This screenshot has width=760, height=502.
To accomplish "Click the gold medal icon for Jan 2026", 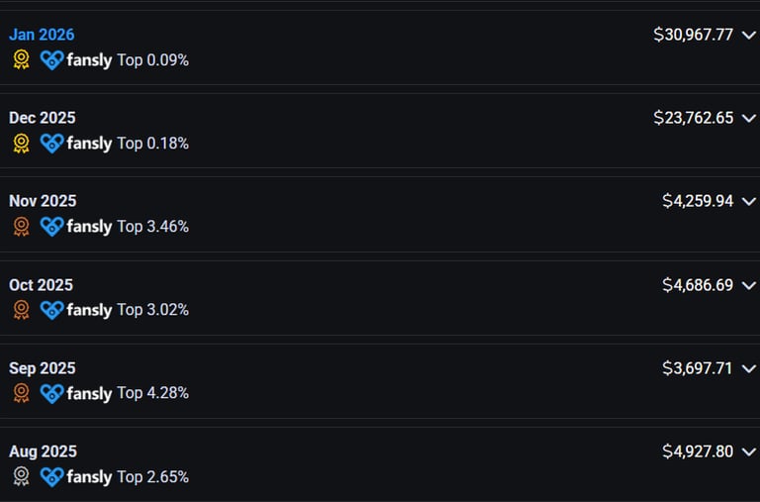I will pyautogui.click(x=21, y=60).
